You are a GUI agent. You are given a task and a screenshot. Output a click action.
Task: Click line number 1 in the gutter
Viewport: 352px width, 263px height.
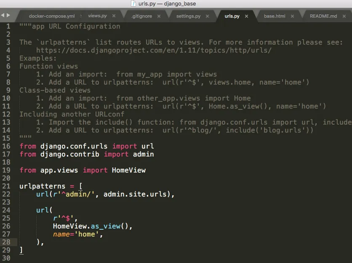click(8, 27)
